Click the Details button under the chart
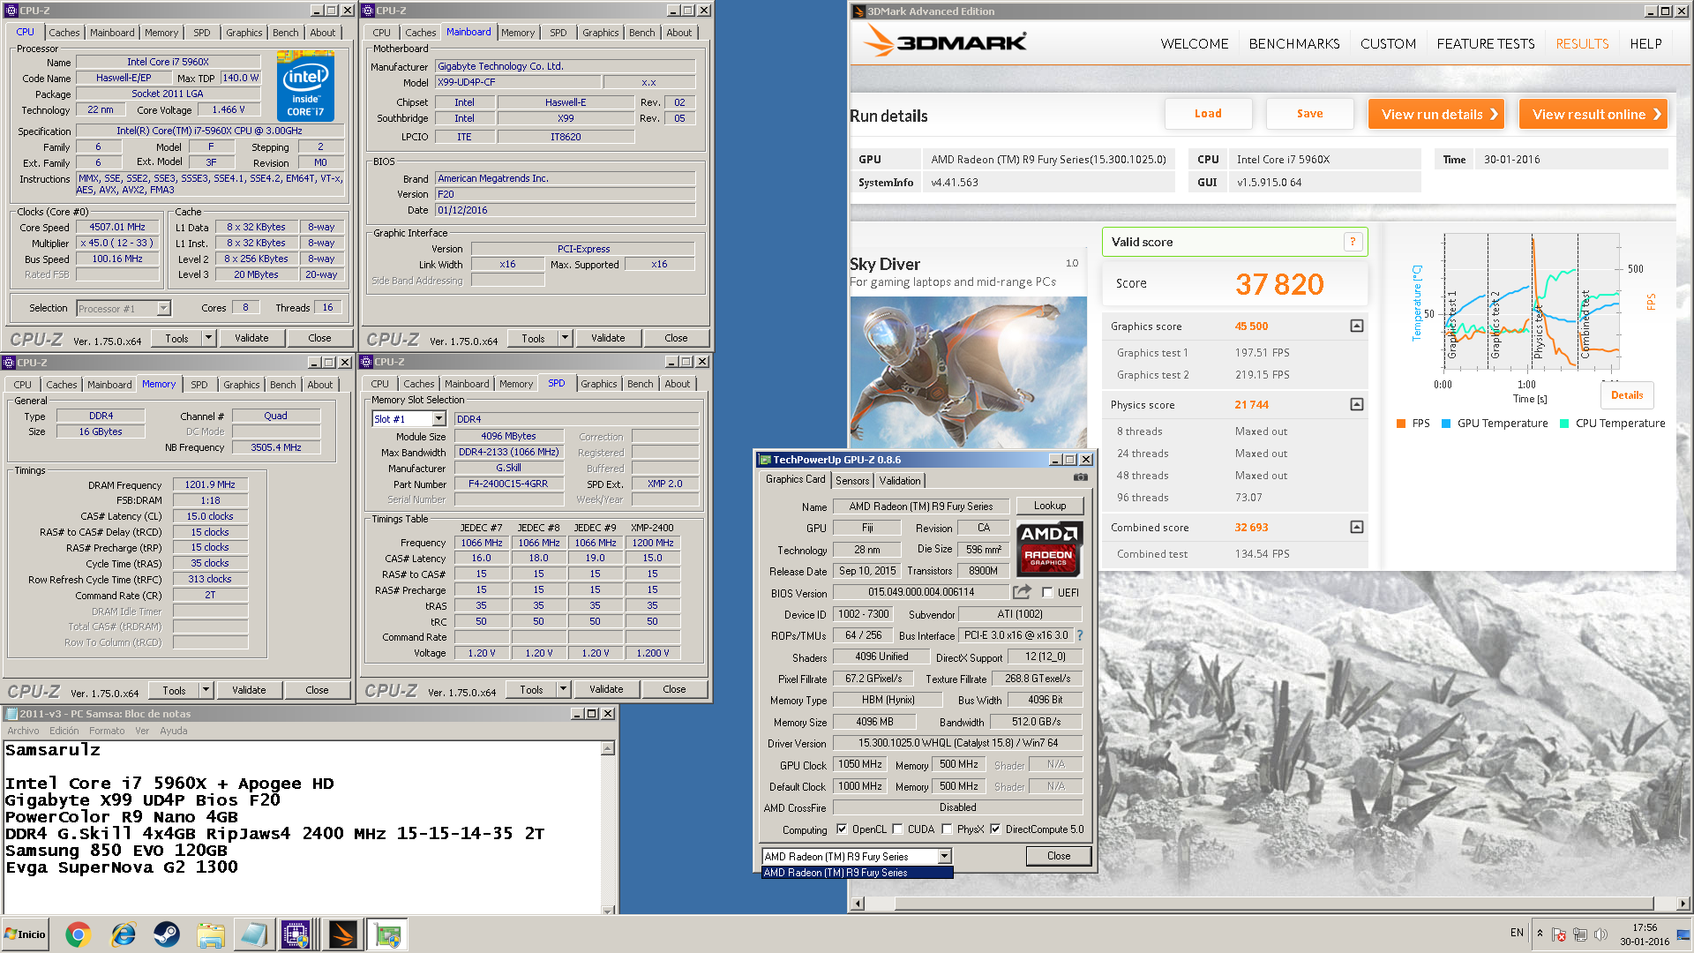The width and height of the screenshot is (1694, 953). pos(1626,395)
